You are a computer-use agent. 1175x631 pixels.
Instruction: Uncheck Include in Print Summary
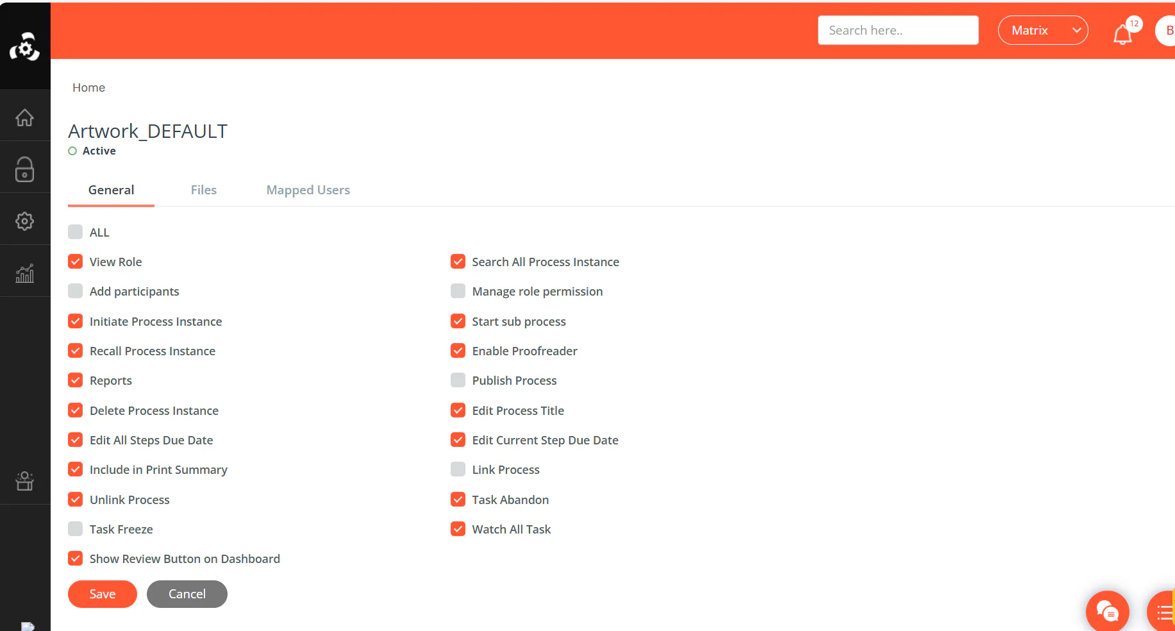coord(76,469)
